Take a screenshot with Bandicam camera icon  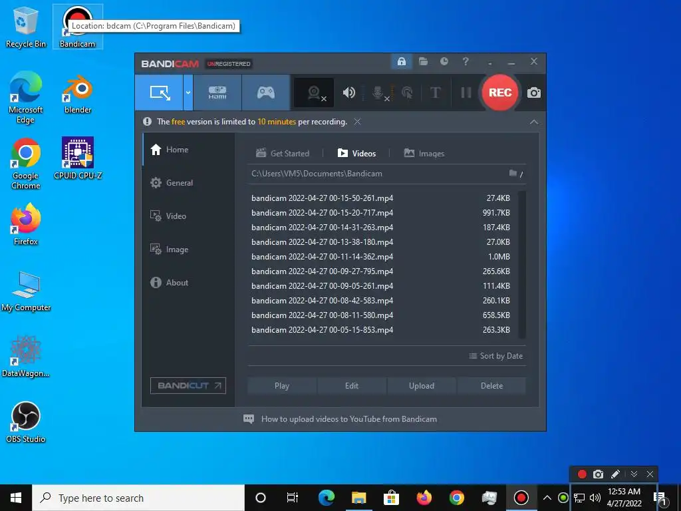534,93
